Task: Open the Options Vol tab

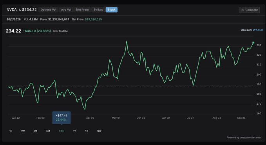Action: pos(48,10)
